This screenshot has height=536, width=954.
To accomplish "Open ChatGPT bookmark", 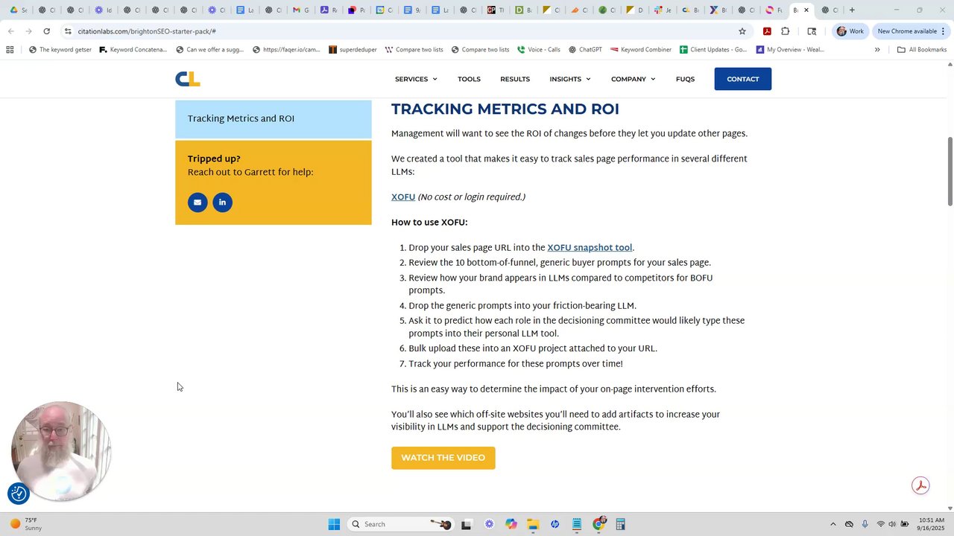I will pyautogui.click(x=585, y=50).
